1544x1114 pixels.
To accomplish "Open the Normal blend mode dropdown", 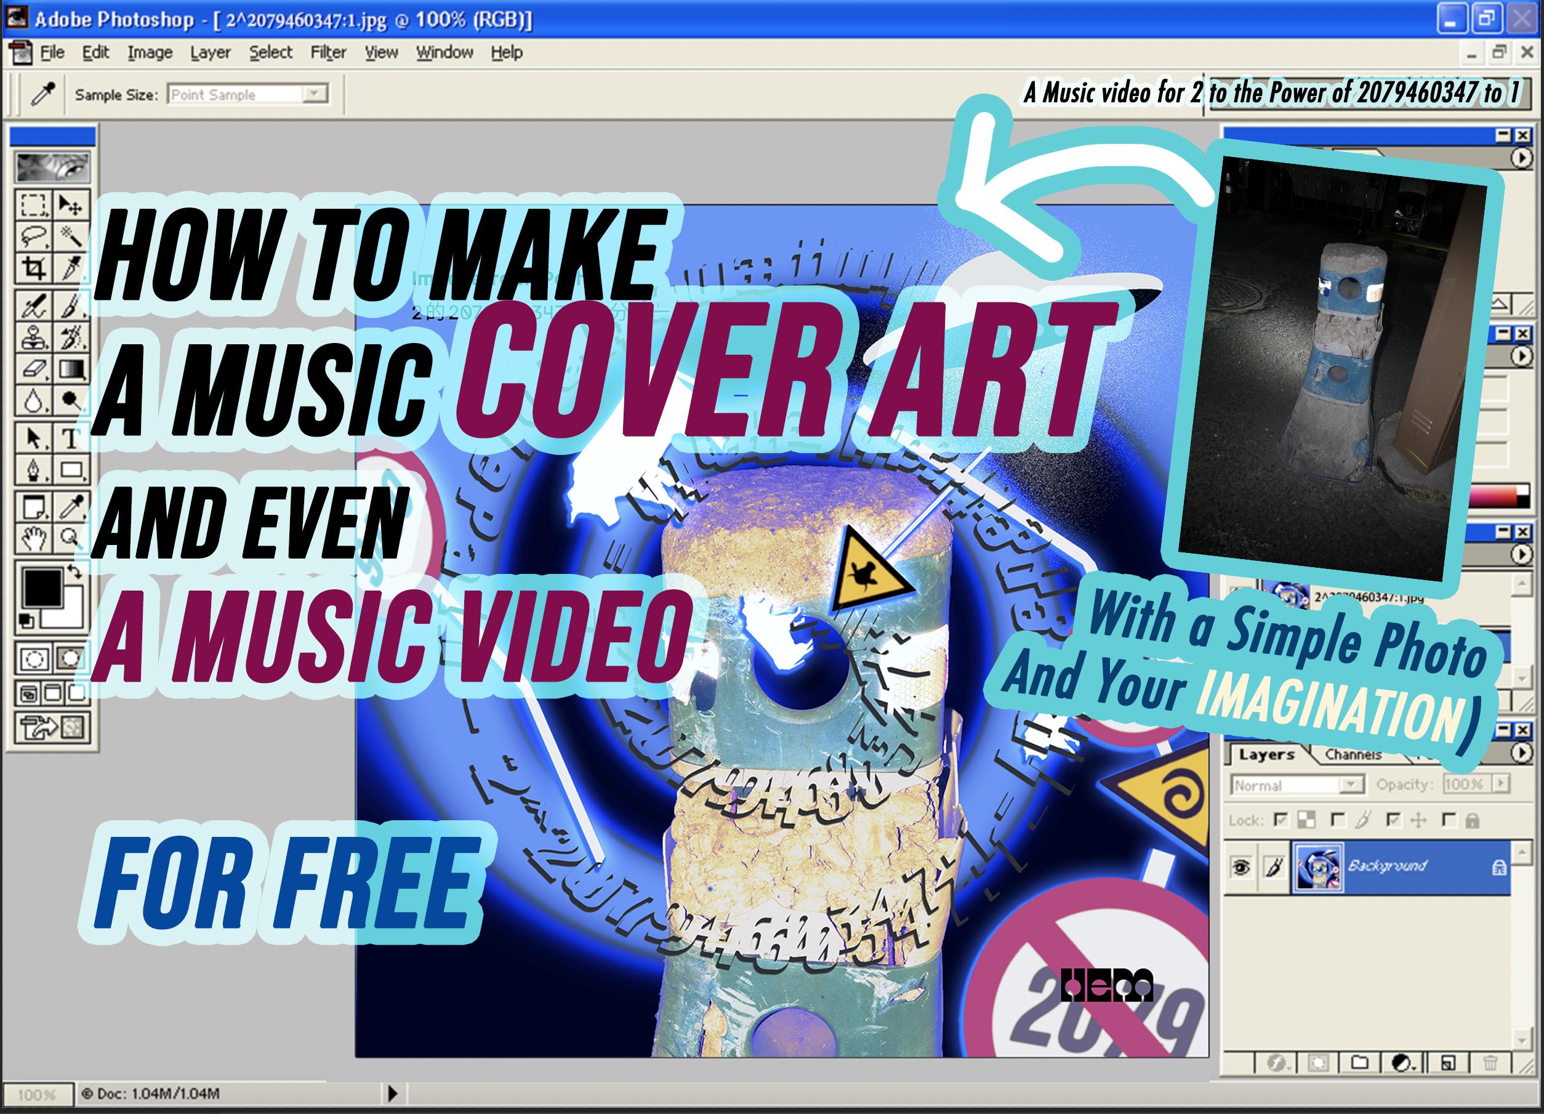I will (1351, 785).
